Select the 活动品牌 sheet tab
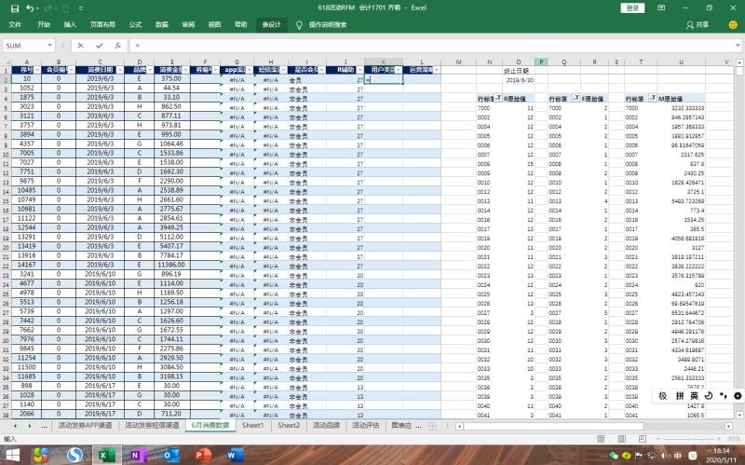Viewport: 745px width, 465px height. 326,425
